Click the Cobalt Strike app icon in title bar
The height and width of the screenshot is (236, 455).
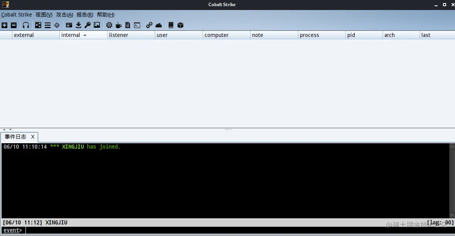pyautogui.click(x=5, y=4)
